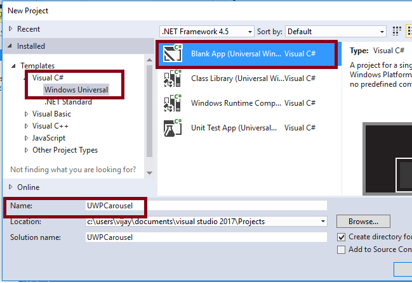The width and height of the screenshot is (412, 283).
Task: Click 'Not finding what you are looking for?' link
Action: [x=73, y=169]
